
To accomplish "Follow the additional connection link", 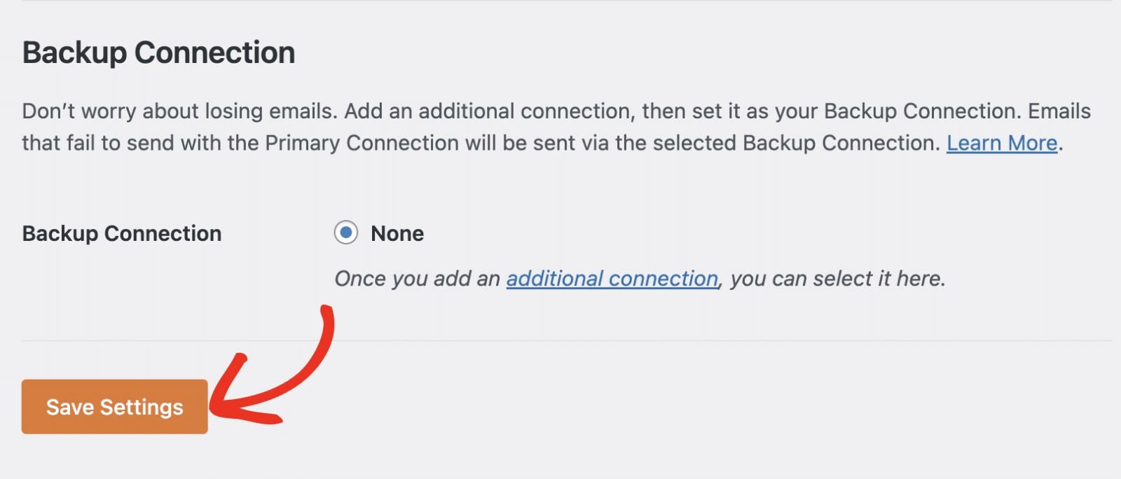I will 612,279.
